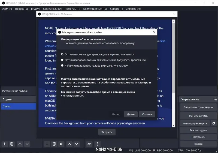
Task: Follow the 'first' hyperlink in release notes
Action: (x=163, y=41)
